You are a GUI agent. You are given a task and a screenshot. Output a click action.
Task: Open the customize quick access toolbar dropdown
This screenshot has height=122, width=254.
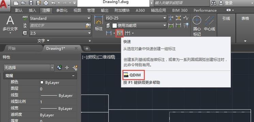click(74, 3)
